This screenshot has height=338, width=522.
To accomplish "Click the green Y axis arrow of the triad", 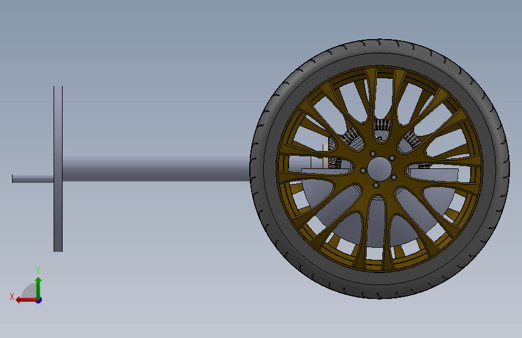I will point(39,287).
